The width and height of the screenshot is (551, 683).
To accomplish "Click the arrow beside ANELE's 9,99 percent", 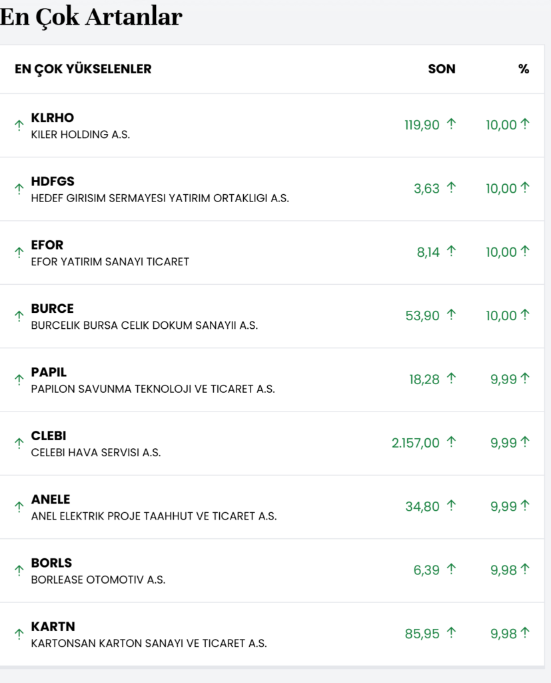I will [525, 505].
